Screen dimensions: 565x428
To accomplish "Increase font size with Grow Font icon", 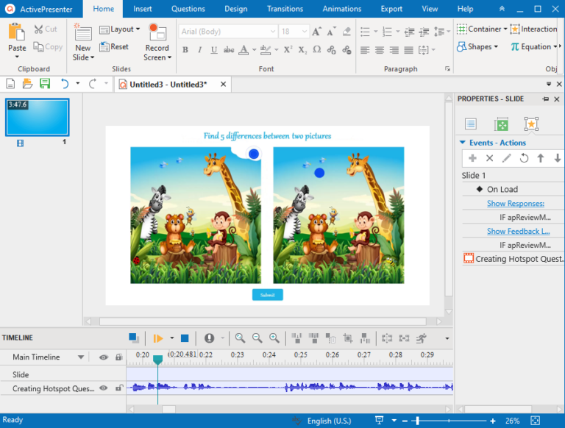I will point(316,32).
